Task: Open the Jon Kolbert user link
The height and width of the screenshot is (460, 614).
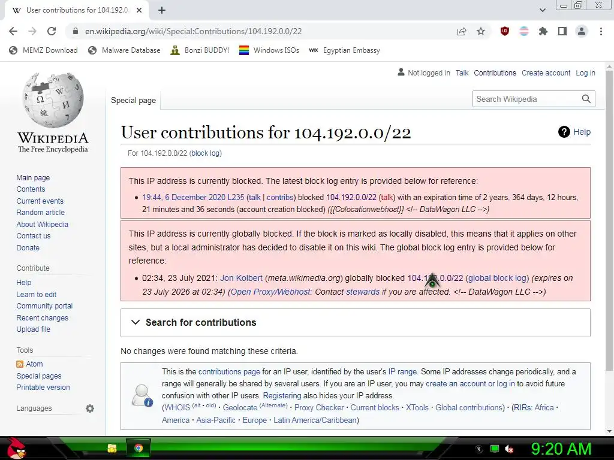Action: (241, 278)
